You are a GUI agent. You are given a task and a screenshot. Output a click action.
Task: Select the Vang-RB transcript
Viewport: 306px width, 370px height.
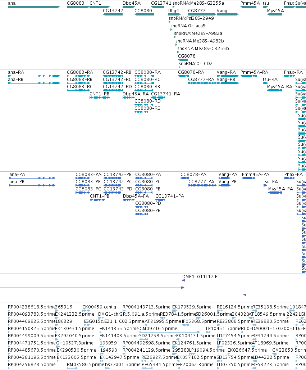pos(228,83)
